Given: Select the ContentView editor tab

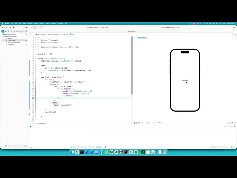Looking at the screenshot, I should point(132,31).
